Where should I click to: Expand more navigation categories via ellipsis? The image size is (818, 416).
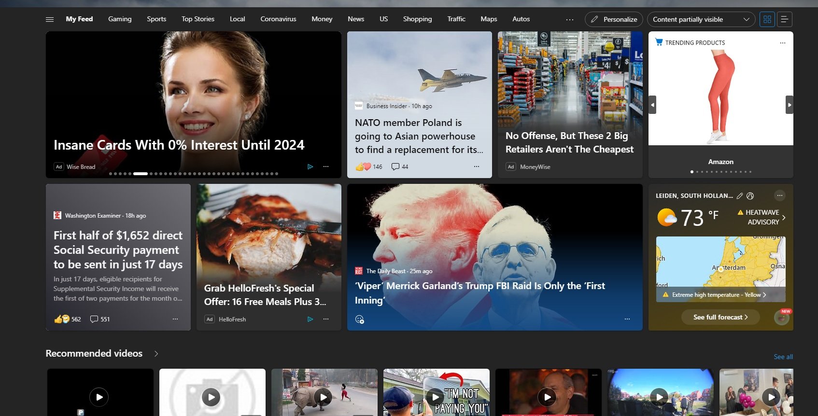pyautogui.click(x=570, y=19)
